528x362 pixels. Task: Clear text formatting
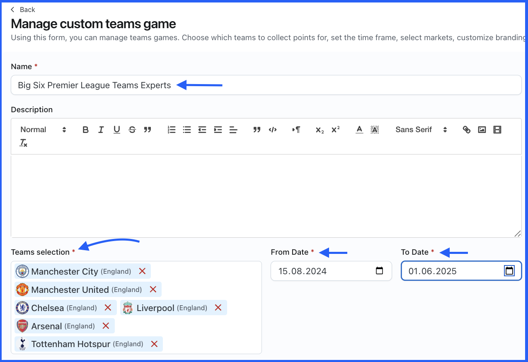tap(24, 143)
